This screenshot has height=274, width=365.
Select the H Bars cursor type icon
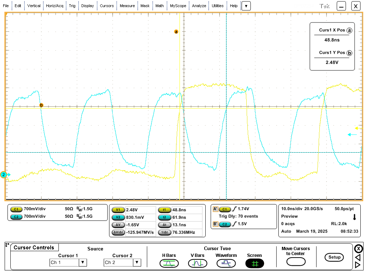click(x=169, y=264)
